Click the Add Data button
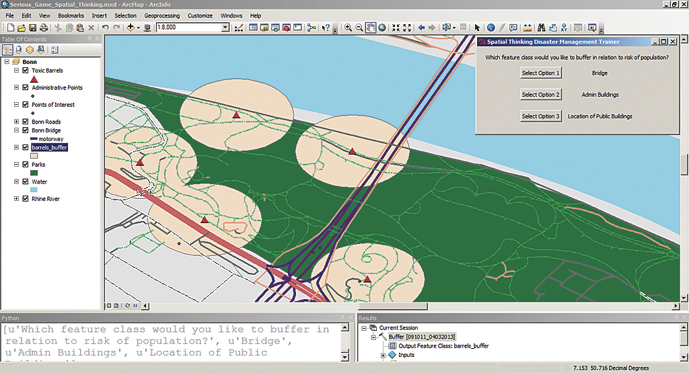689x373 pixels. coord(130,28)
